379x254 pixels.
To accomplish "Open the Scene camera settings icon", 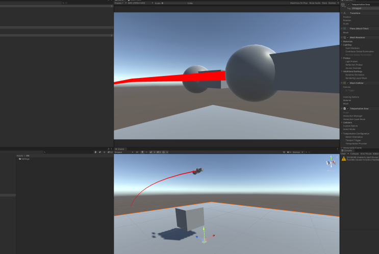I will point(289,153).
